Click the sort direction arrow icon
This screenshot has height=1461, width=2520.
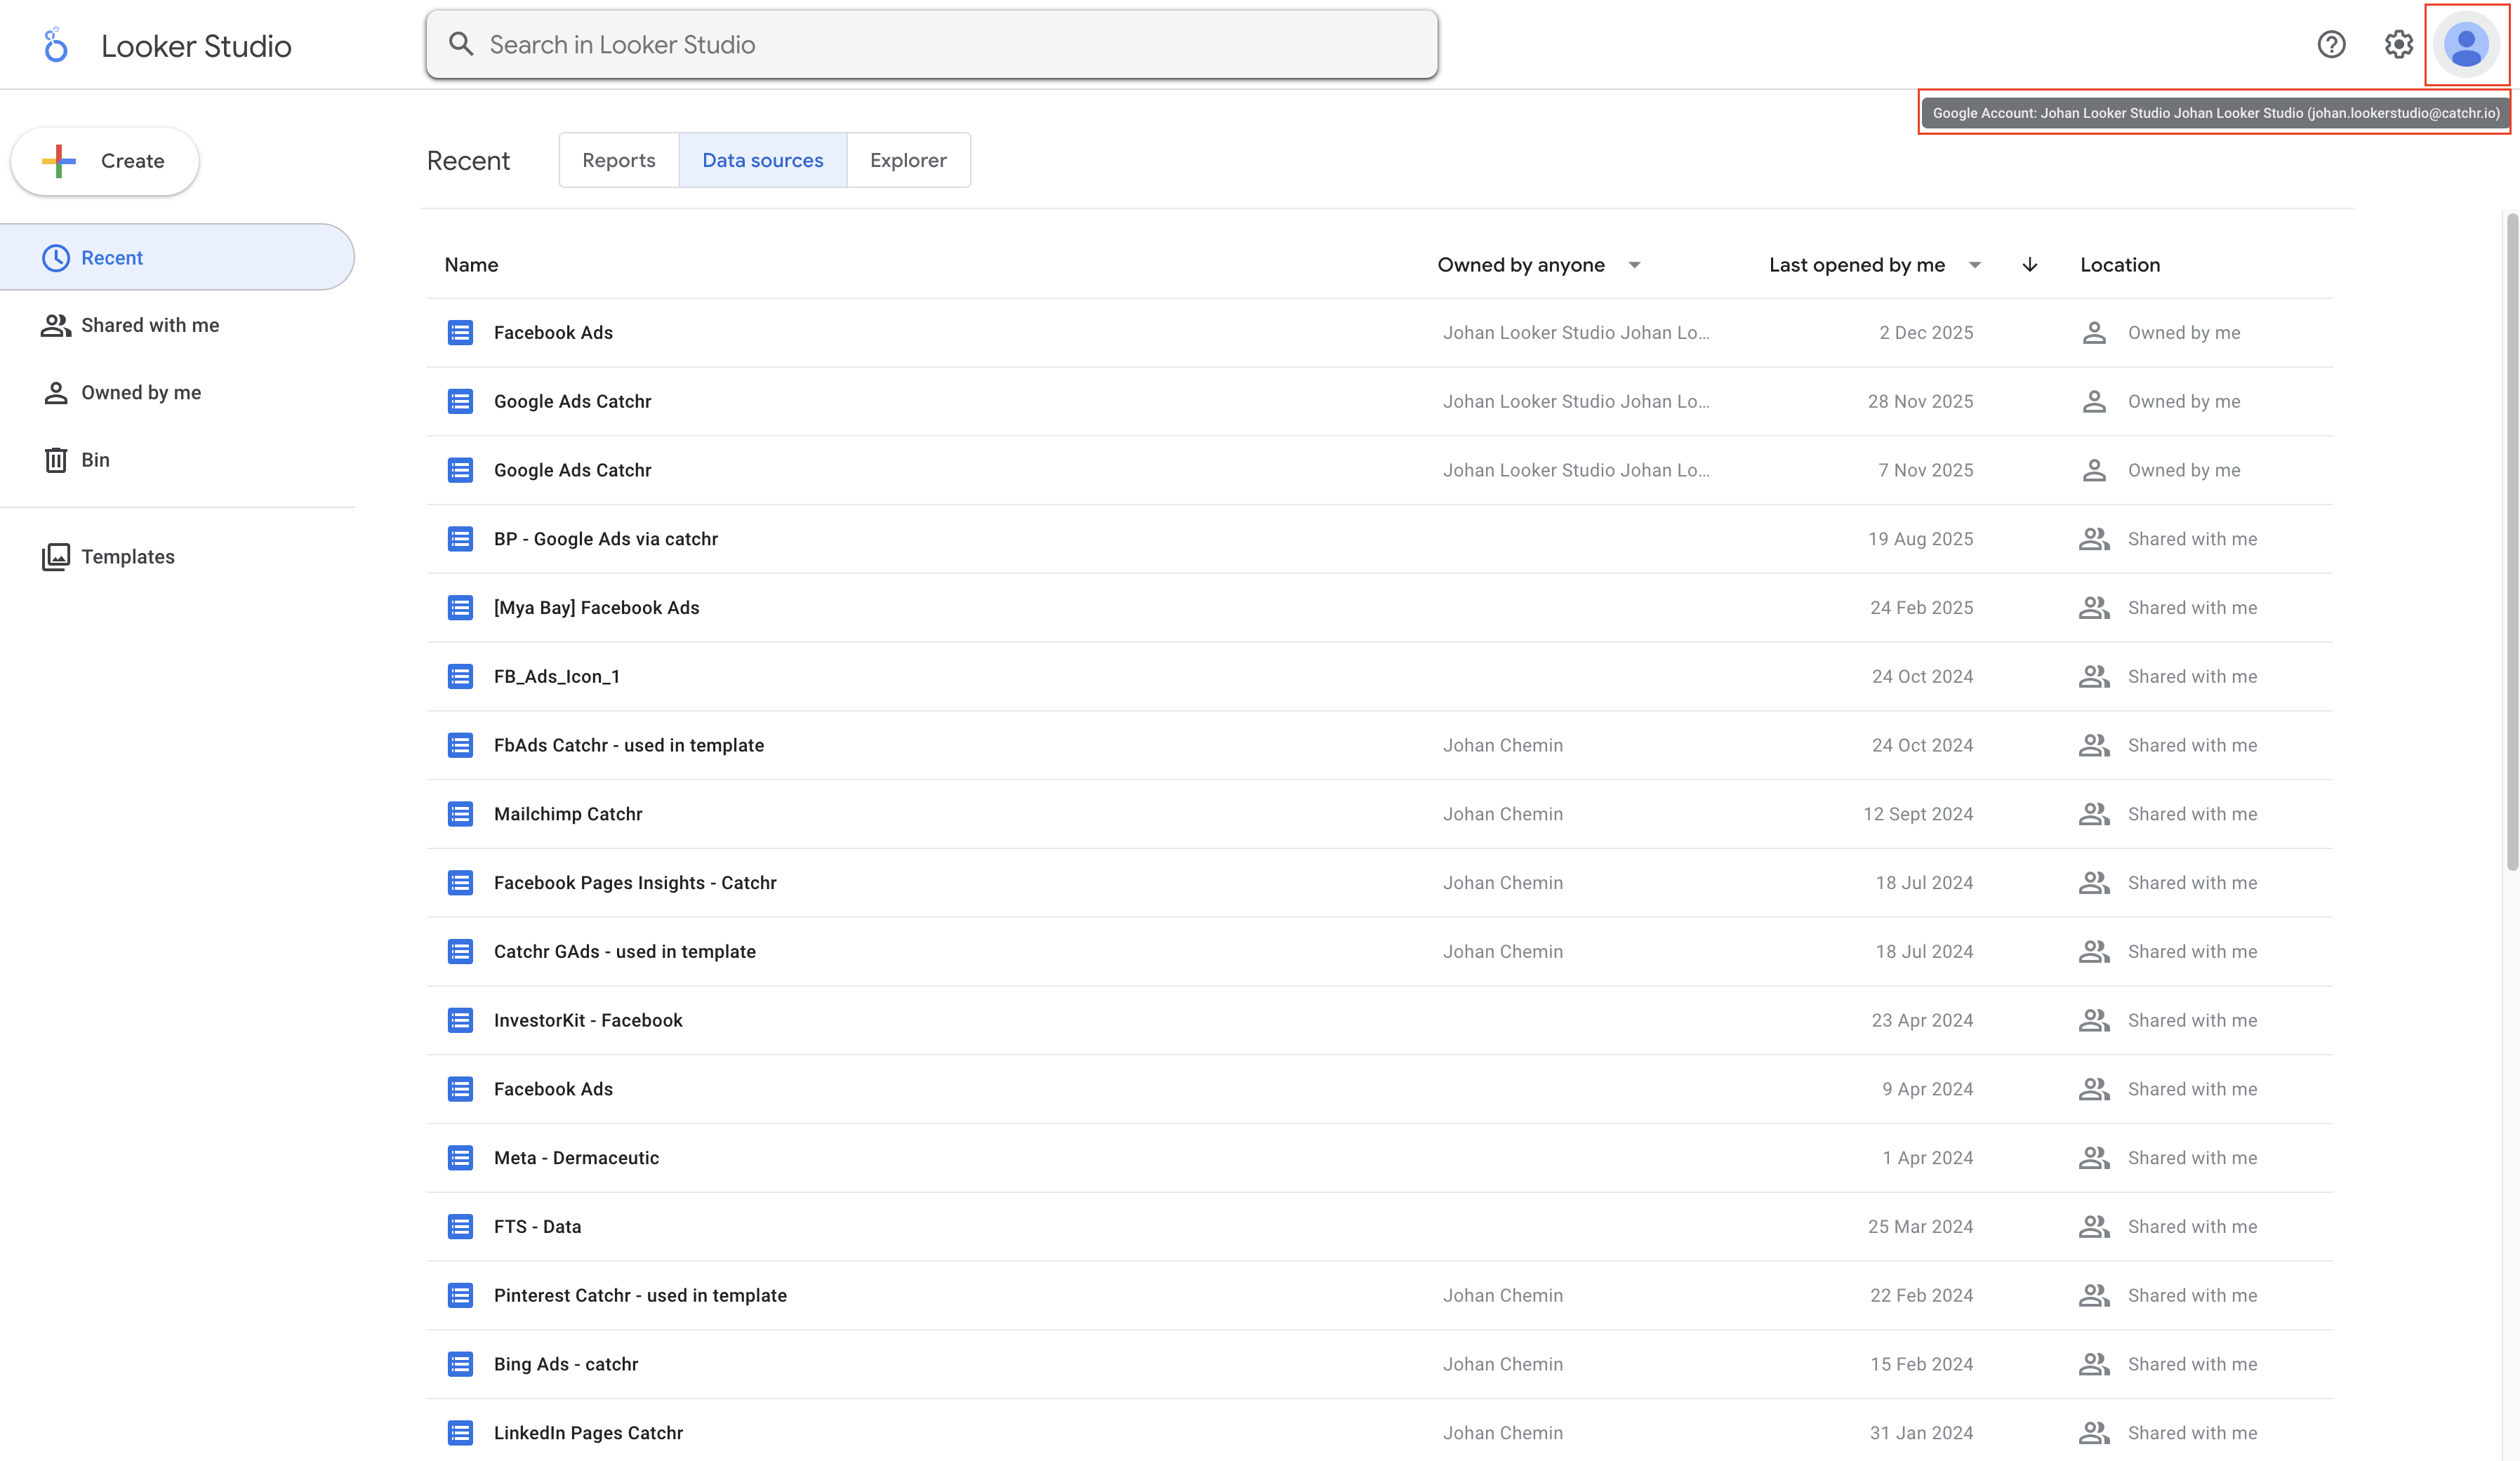[2029, 265]
